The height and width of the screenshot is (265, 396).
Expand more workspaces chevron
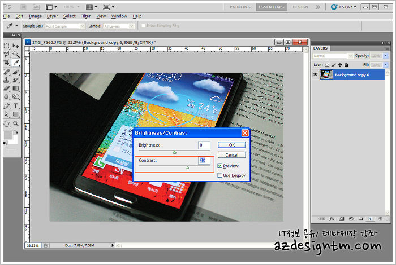pyautogui.click(x=318, y=7)
